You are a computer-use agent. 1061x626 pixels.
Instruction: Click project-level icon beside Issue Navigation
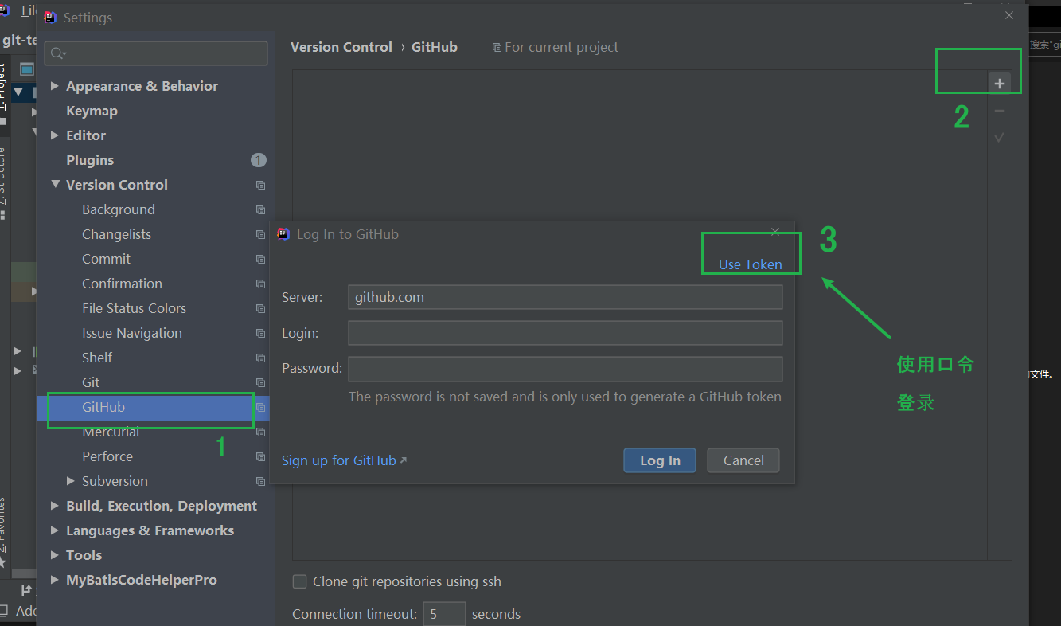pyautogui.click(x=260, y=333)
